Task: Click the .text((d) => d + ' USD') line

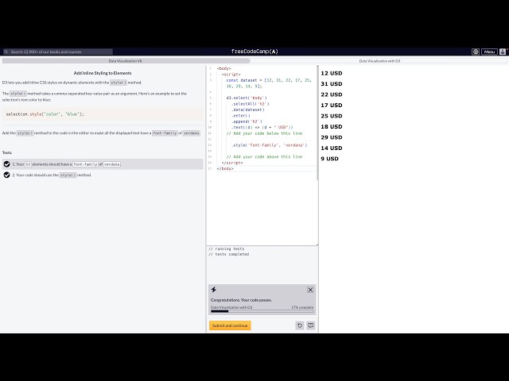Action: [262, 127]
